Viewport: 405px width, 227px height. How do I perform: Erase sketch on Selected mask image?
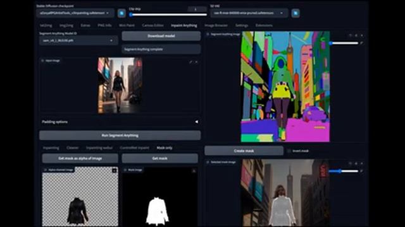tap(356, 163)
